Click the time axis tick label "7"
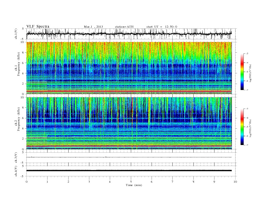Image resolution: width=265 pixels, height=204 pixels. tap(173, 182)
